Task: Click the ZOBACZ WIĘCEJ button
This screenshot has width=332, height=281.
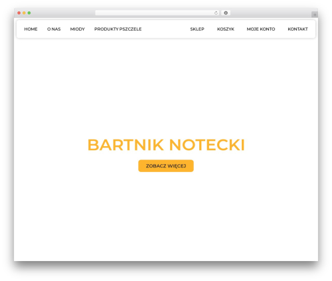Action: [x=166, y=166]
